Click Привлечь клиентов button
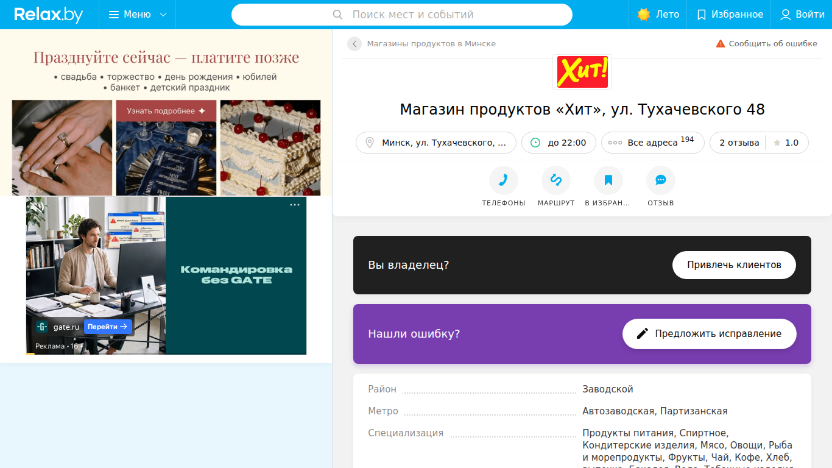This screenshot has height=468, width=832. click(734, 265)
